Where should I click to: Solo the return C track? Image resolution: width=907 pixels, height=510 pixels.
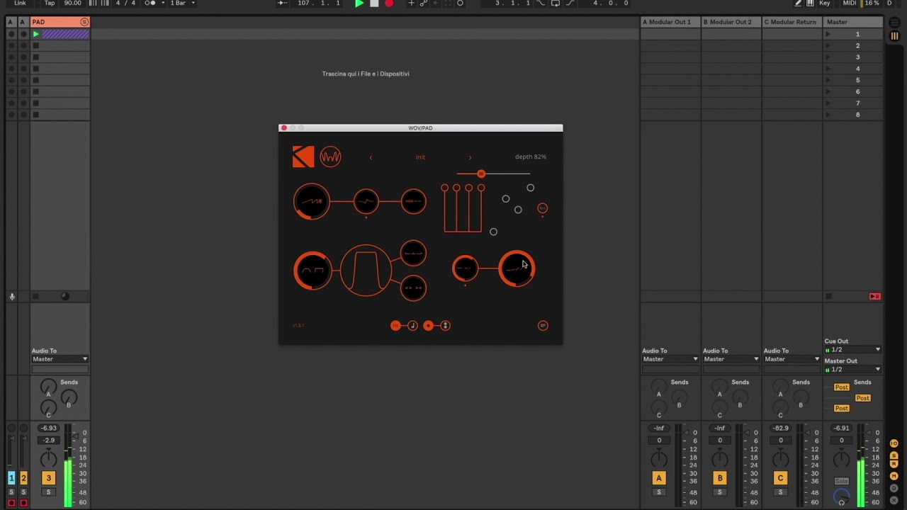(x=781, y=492)
